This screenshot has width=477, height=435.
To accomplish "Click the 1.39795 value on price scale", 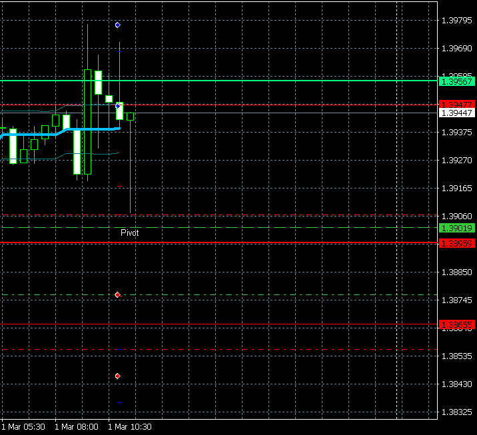I will (456, 20).
